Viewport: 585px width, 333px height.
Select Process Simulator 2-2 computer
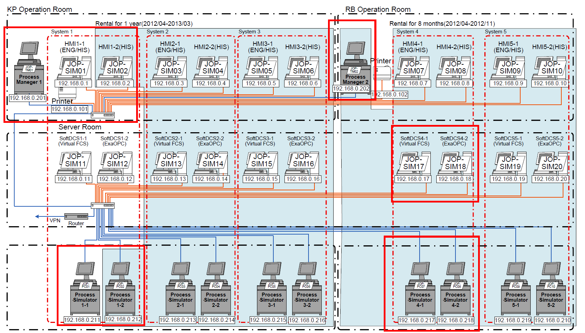click(x=216, y=288)
